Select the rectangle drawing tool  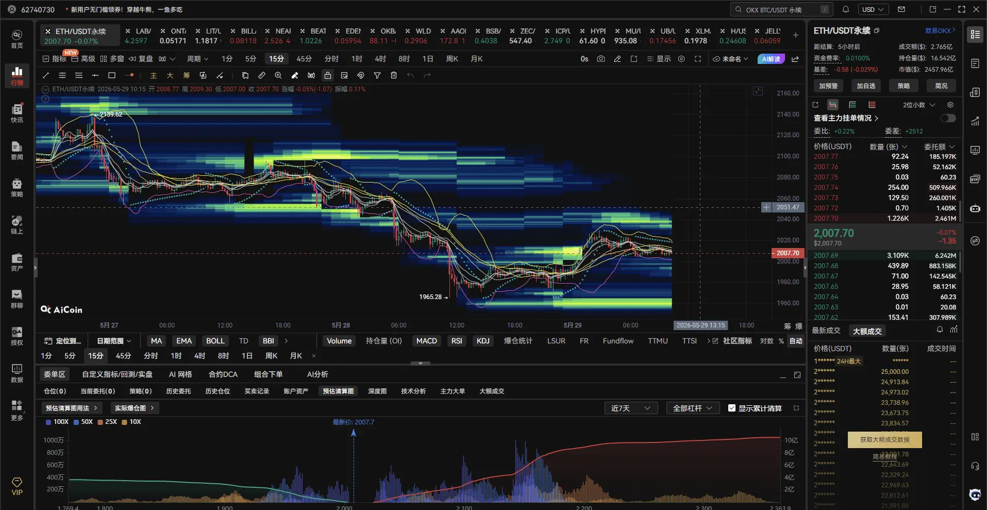click(x=112, y=75)
